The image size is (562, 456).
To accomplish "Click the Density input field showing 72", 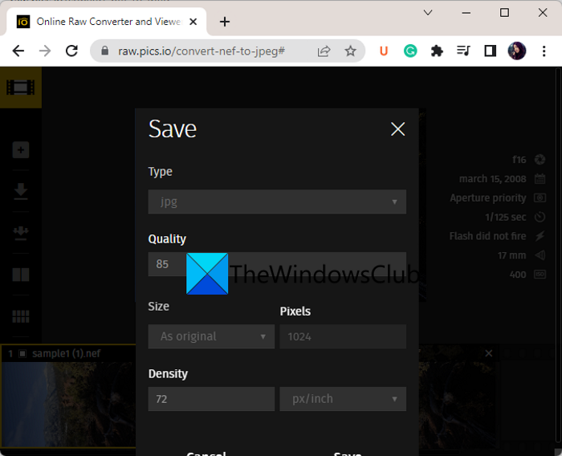I will click(x=212, y=399).
